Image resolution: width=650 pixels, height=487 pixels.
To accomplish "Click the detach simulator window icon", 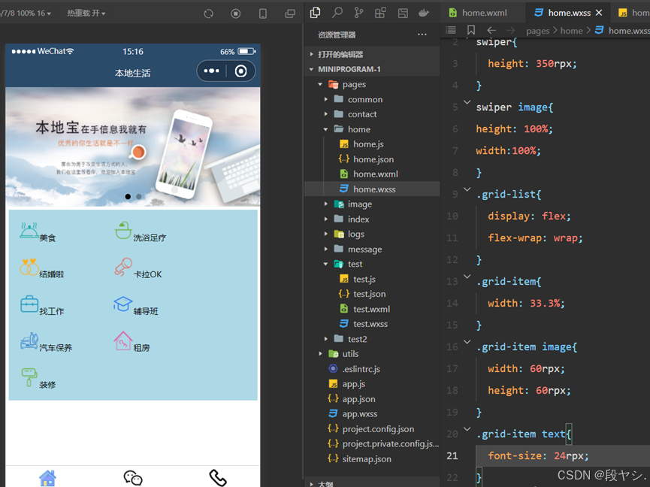I will [290, 14].
